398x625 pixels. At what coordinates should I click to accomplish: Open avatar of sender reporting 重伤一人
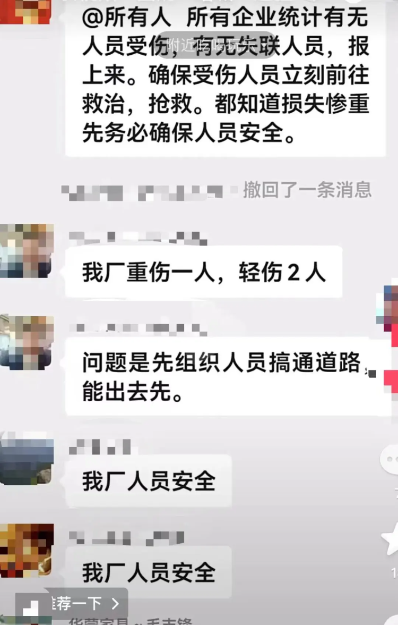pos(27,251)
